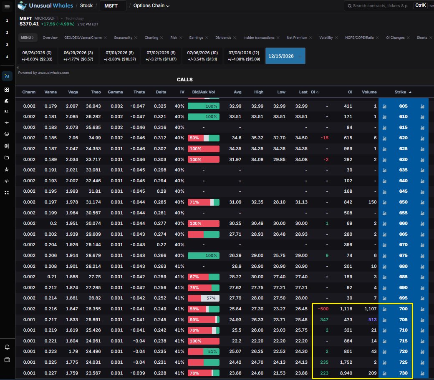Viewport: 434px width, 380px height.
Task: Select the 07/02/2026 (6) expiry
Action: pos(161,56)
